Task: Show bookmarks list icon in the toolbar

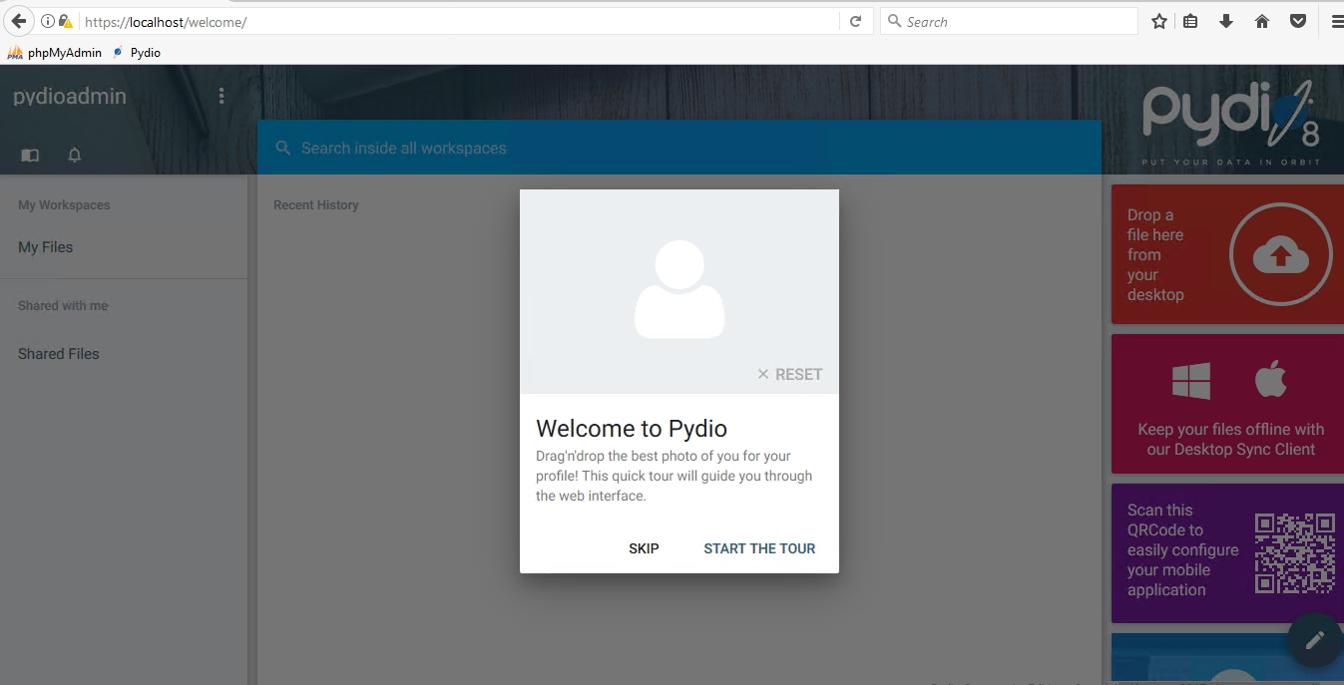Action: coord(1190,21)
